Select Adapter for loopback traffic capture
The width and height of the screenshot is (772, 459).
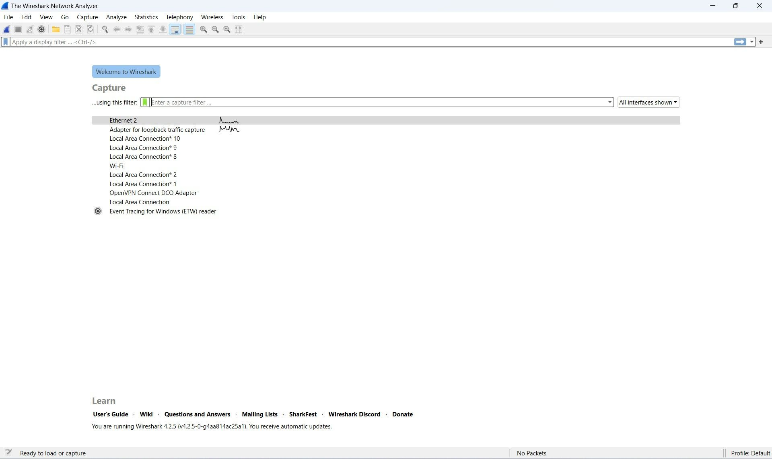pyautogui.click(x=386, y=129)
